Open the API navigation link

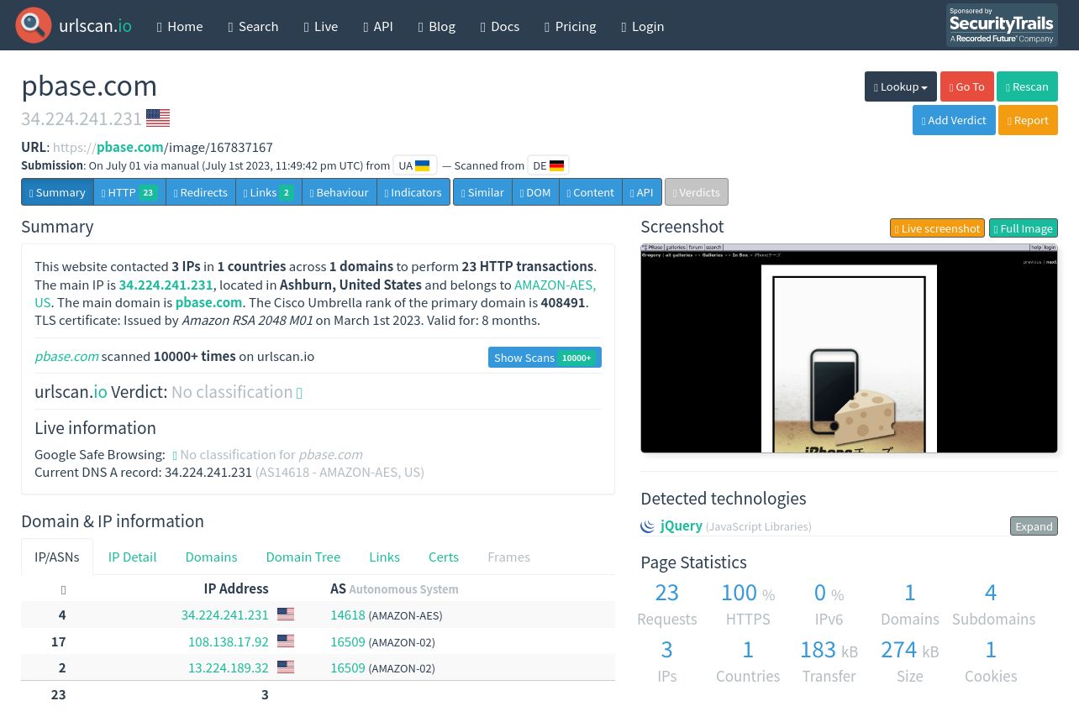378,26
